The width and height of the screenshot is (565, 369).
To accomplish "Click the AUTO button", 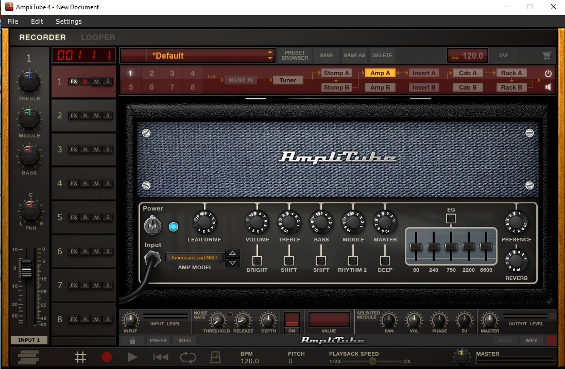I will click(x=505, y=340).
